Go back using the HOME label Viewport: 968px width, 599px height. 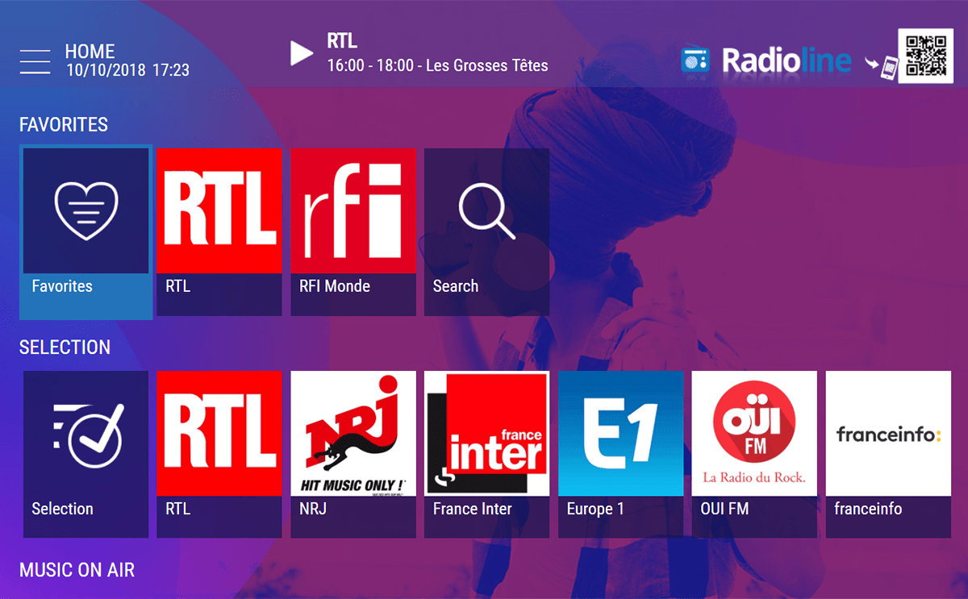tap(90, 51)
